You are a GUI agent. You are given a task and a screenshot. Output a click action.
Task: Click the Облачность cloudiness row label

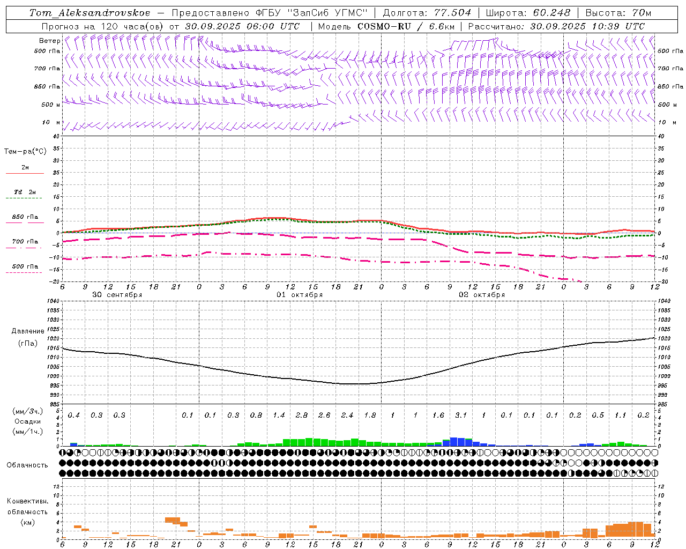click(27, 465)
